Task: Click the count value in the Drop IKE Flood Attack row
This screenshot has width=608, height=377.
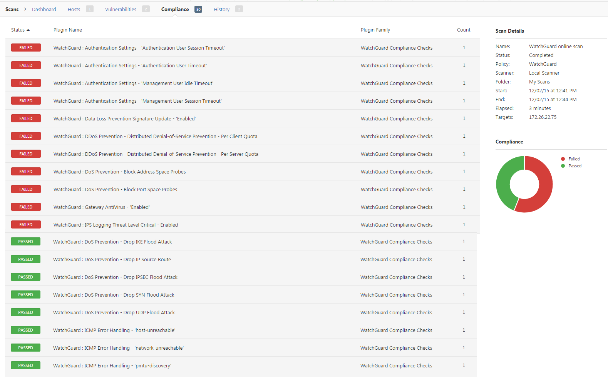Action: (x=464, y=242)
